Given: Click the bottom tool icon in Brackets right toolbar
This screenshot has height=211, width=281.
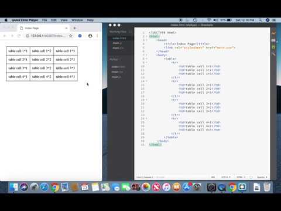Looking at the screenshot, I should (x=273, y=54).
